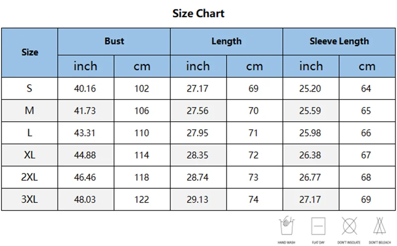
Task: Click length value 74 cm cell
Action: (255, 199)
